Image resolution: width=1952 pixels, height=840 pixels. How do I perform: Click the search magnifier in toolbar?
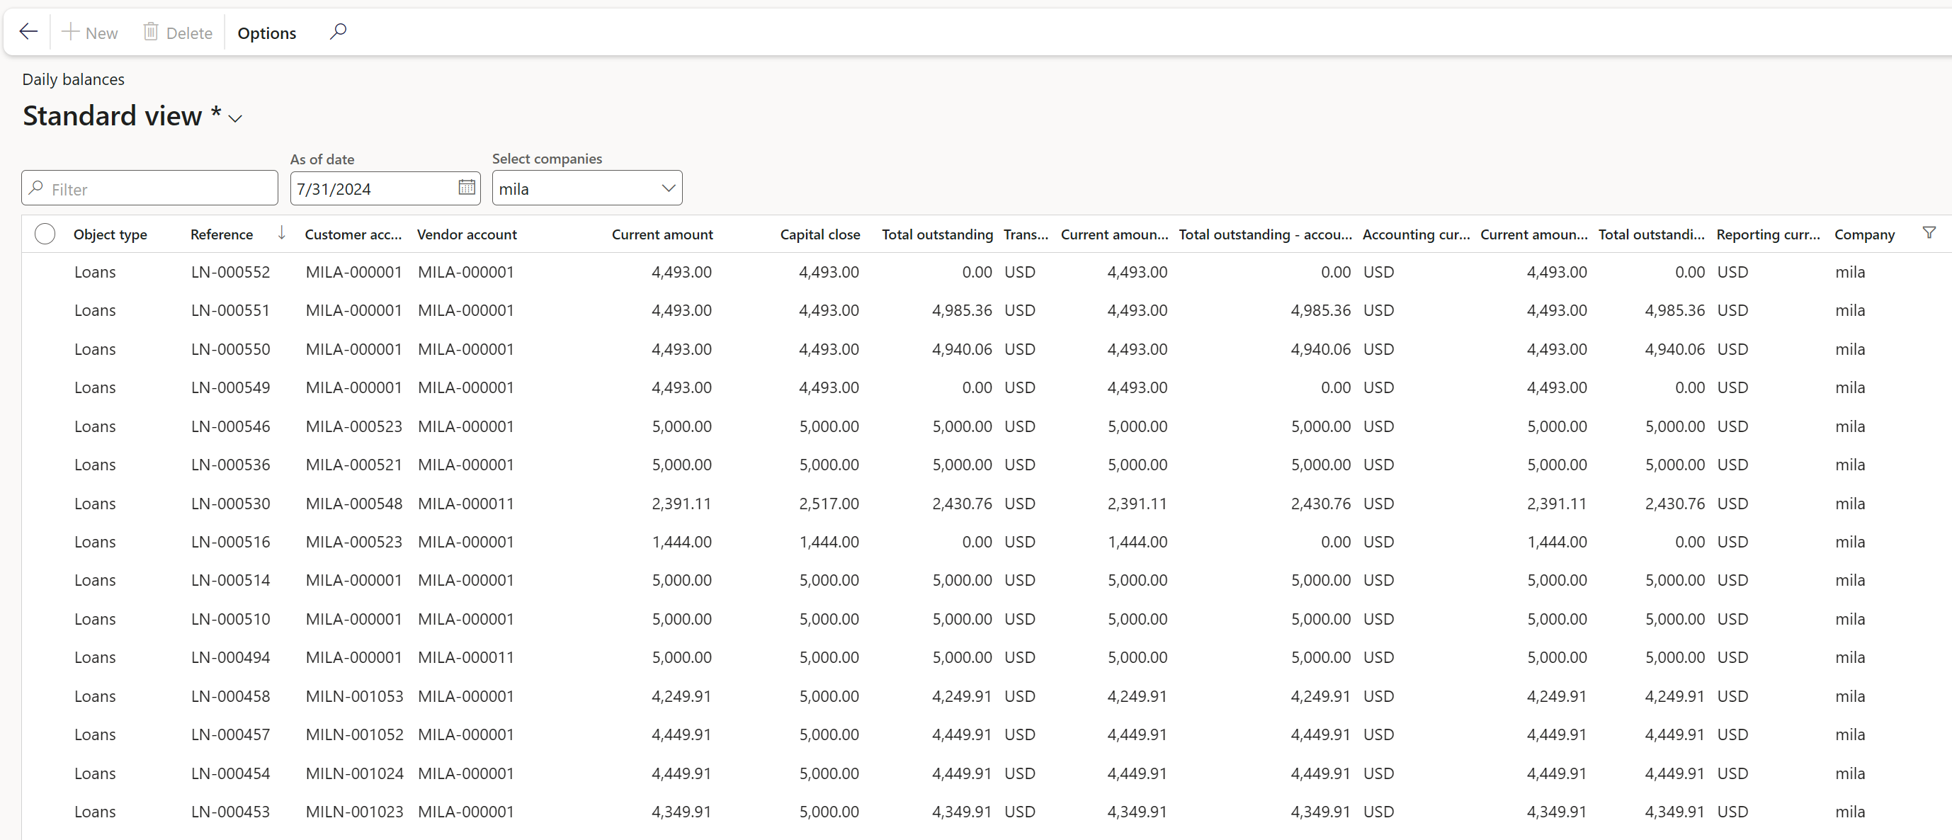338,32
